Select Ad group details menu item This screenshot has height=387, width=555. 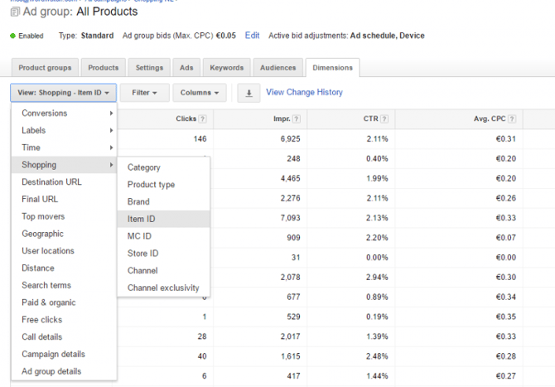(x=64, y=371)
